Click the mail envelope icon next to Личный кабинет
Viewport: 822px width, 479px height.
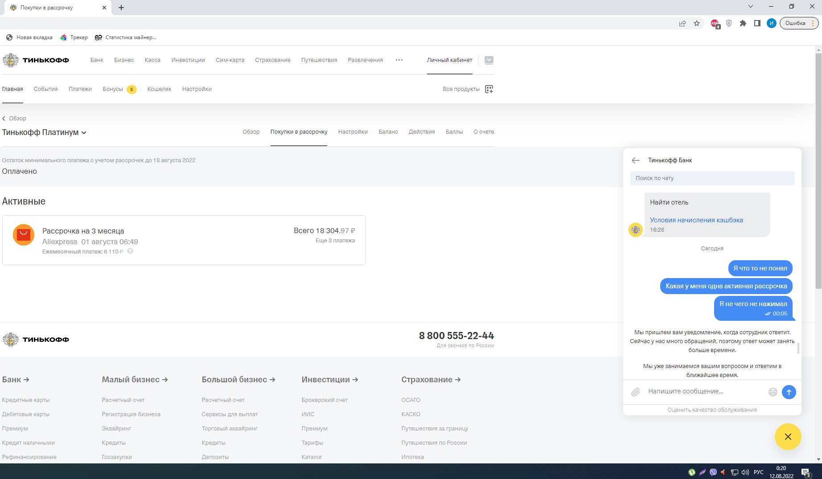(x=489, y=60)
